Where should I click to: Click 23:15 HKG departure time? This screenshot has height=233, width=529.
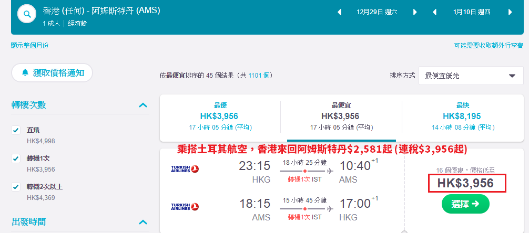[255, 166]
